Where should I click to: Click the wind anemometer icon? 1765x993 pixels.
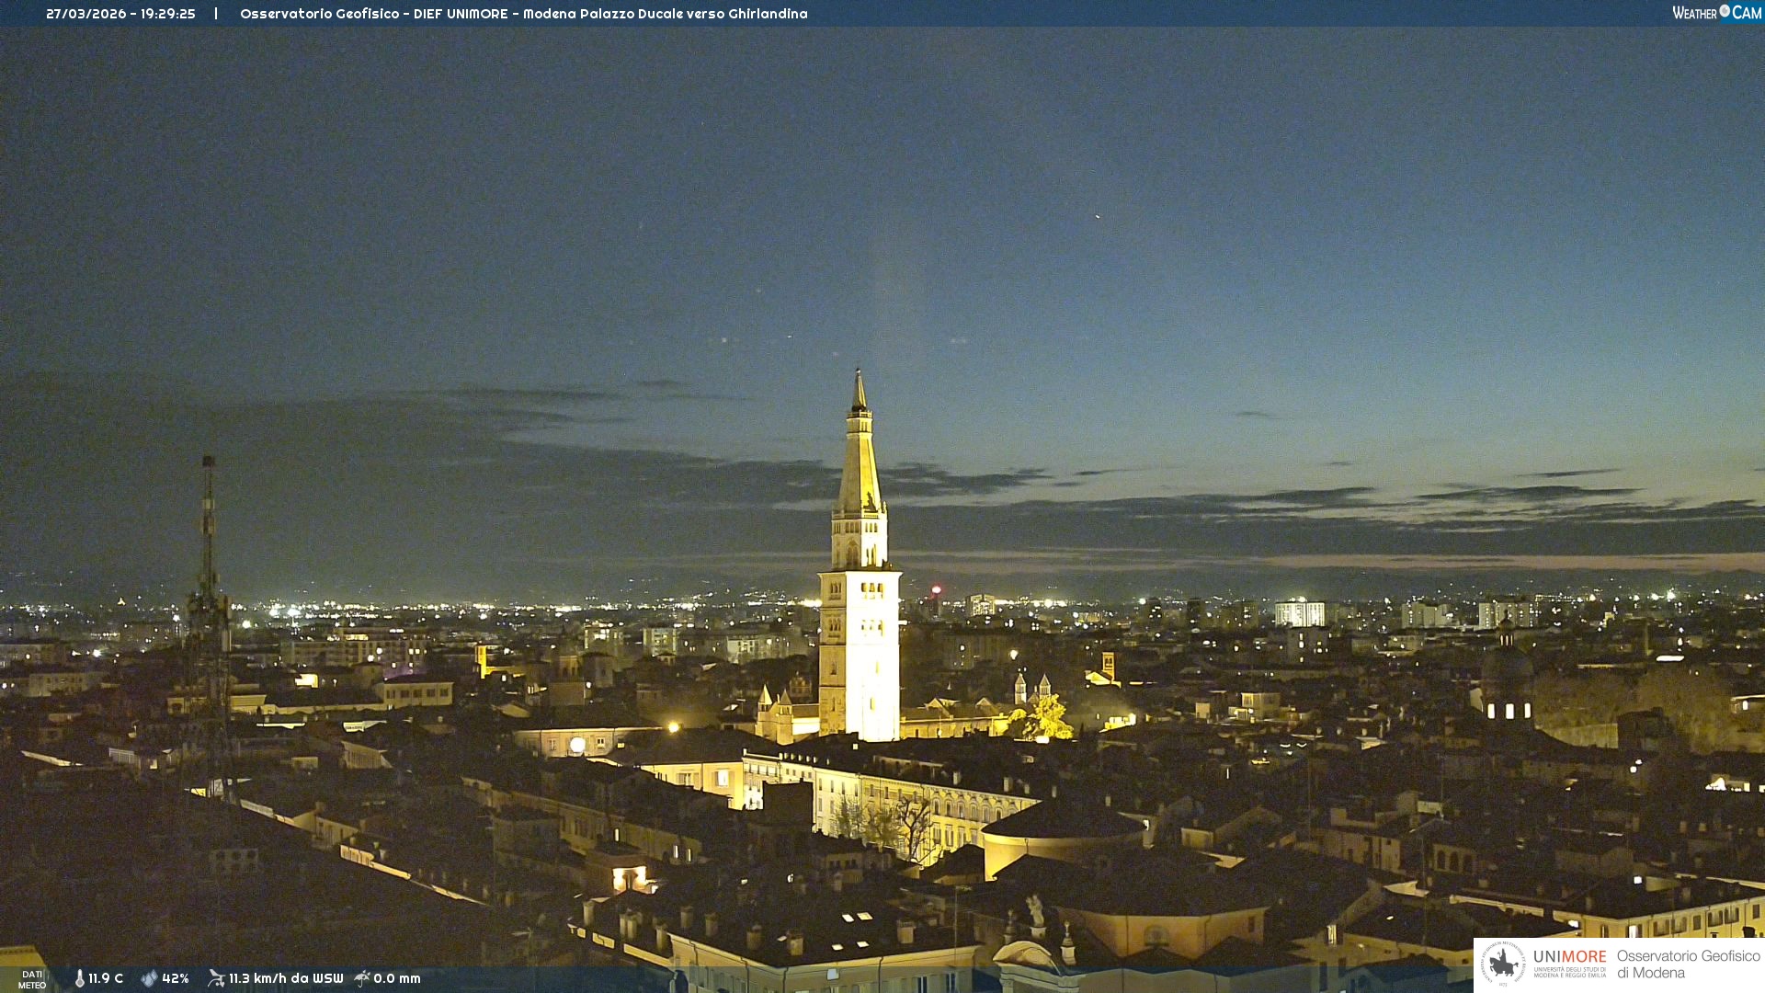coord(216,978)
